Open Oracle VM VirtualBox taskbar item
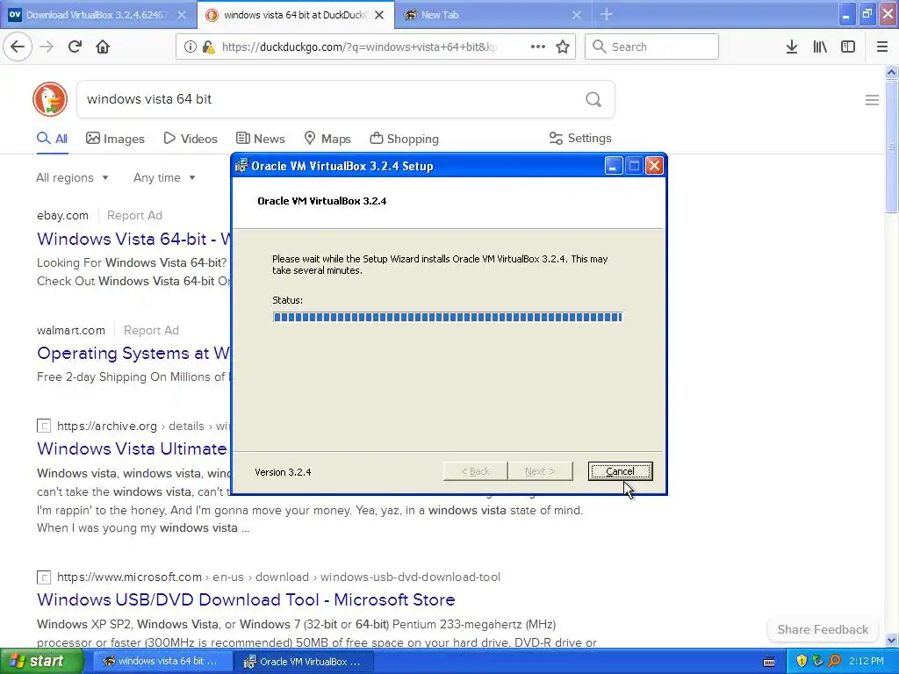This screenshot has height=674, width=899. pos(305,662)
